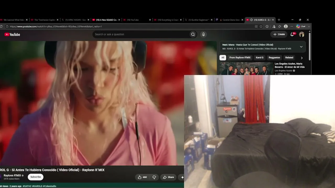The height and width of the screenshot is (188, 335).
Task: Open Raylonn R'MIX channel name link
Action: point(12,175)
